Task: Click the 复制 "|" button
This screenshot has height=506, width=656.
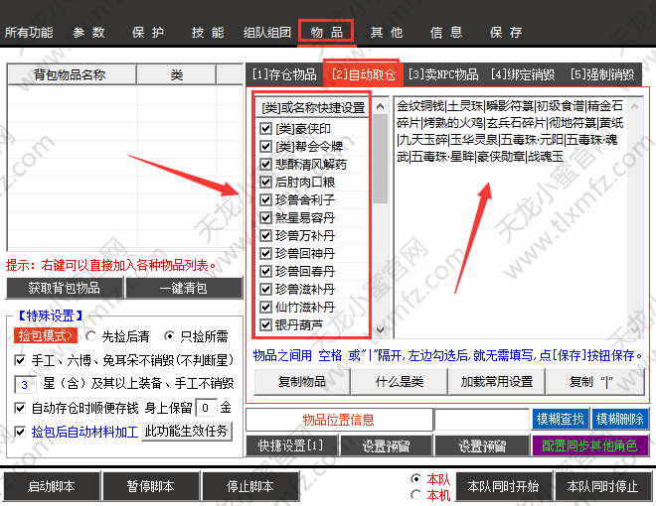Action: tap(595, 382)
